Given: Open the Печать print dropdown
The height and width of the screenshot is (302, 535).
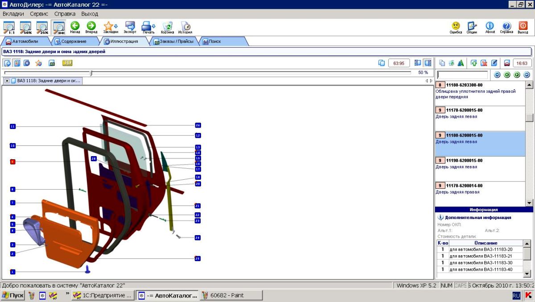Looking at the screenshot, I should (x=148, y=27).
